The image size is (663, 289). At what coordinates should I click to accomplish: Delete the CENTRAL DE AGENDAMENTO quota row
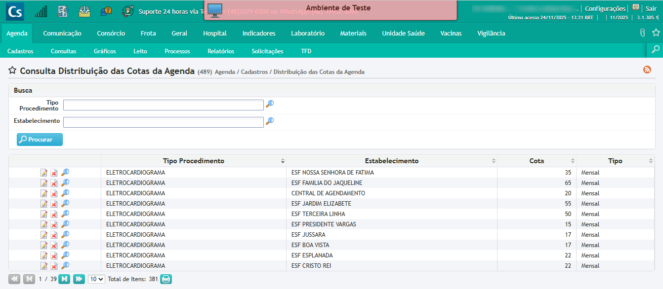tap(54, 193)
